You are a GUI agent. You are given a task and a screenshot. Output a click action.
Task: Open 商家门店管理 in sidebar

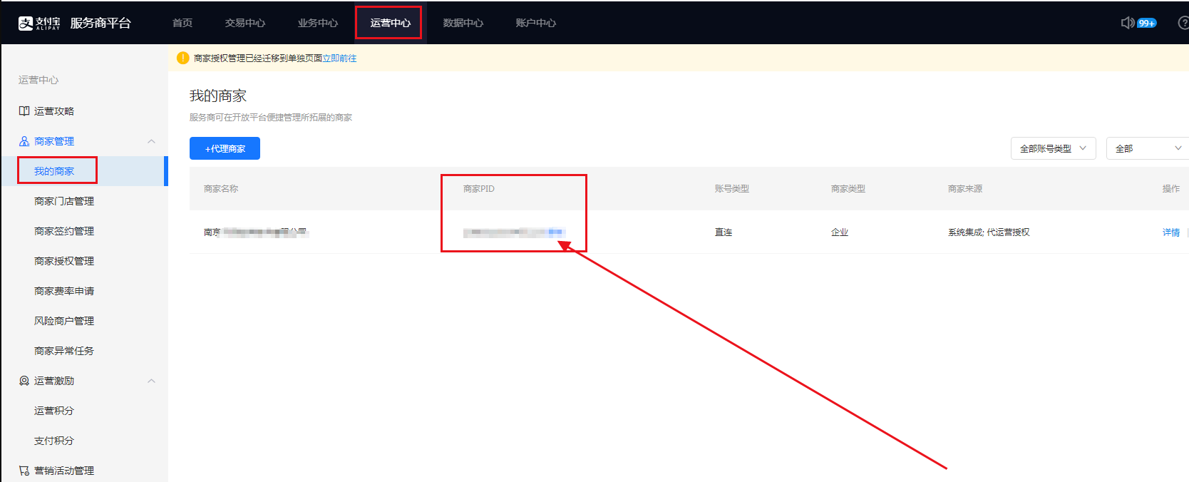click(x=64, y=201)
